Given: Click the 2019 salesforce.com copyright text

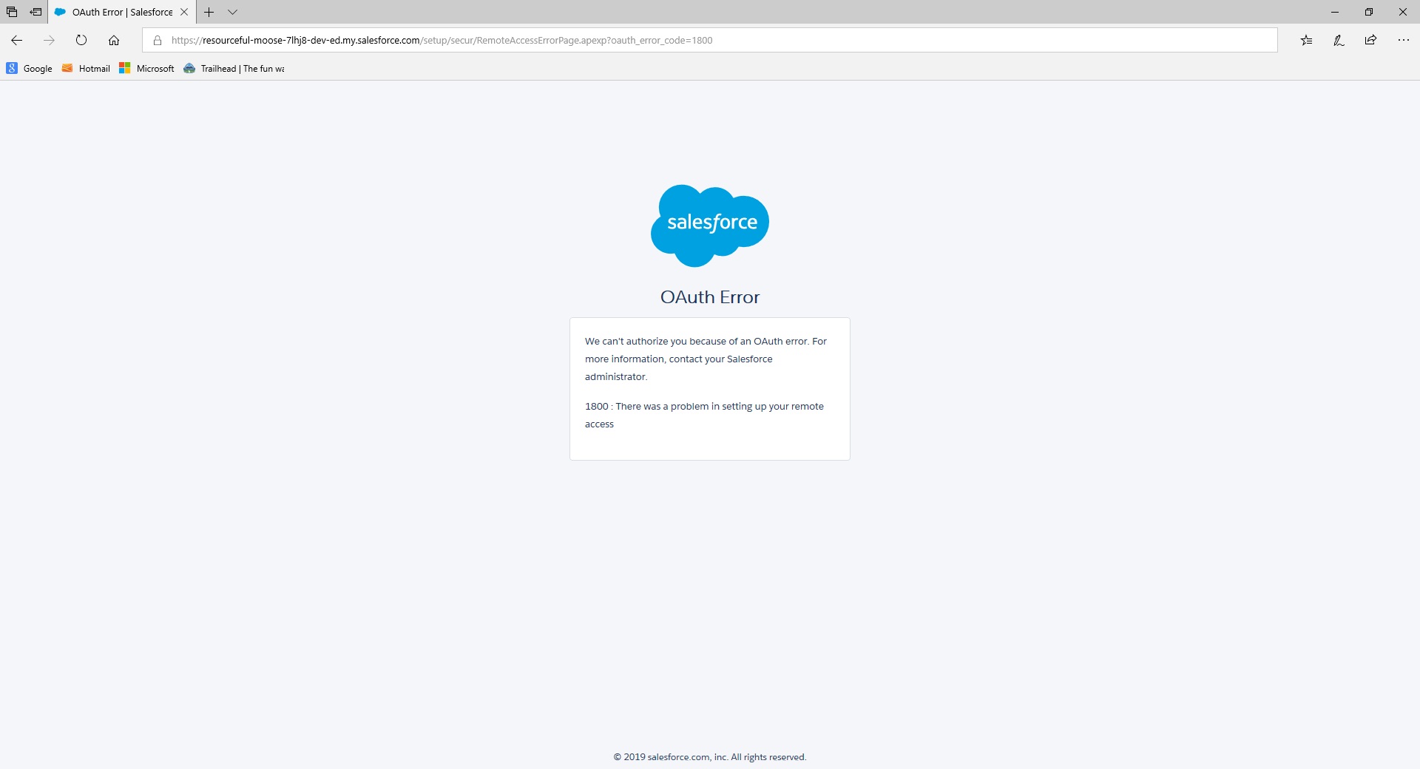Looking at the screenshot, I should click(x=710, y=756).
